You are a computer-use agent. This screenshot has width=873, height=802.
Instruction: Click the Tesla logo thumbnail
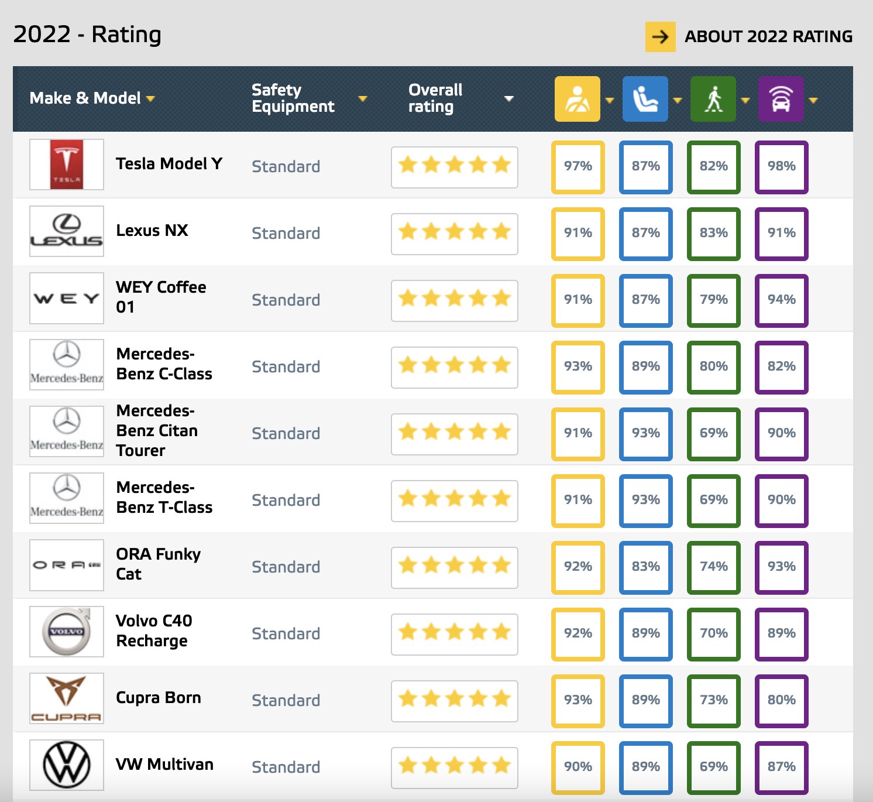tap(67, 164)
